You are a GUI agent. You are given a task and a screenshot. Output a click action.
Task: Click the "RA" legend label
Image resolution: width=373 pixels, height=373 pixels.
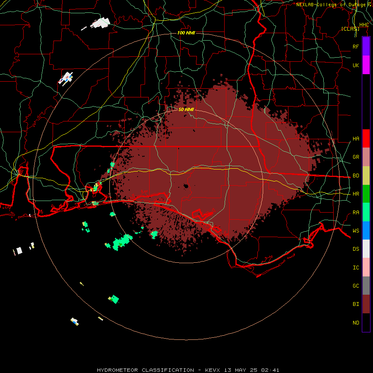coord(356,213)
